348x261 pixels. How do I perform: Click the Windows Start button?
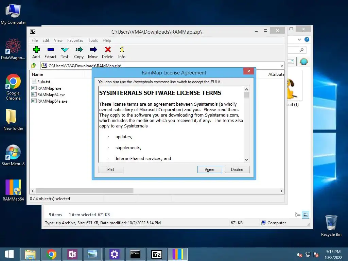[9, 254]
